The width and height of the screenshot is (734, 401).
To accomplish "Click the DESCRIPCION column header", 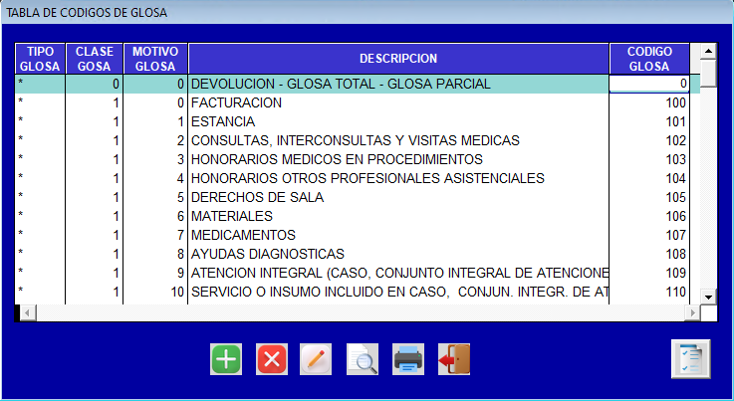I will (398, 59).
